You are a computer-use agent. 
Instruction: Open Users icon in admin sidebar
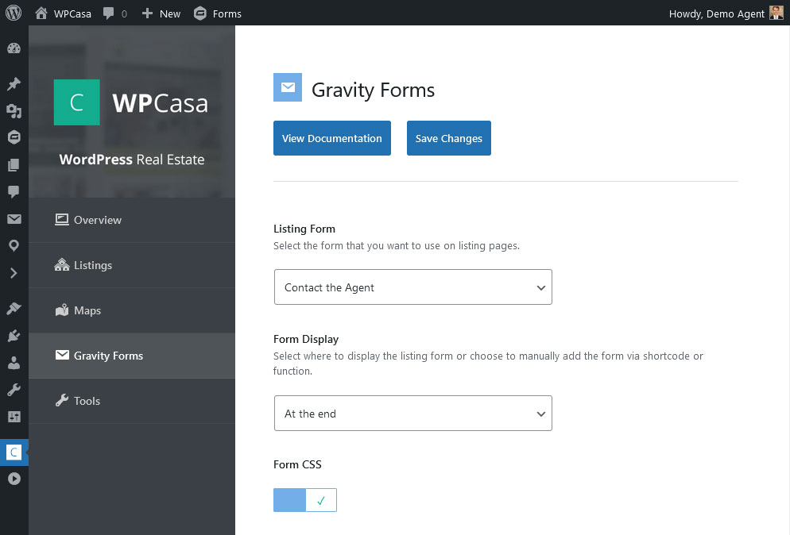tap(14, 364)
